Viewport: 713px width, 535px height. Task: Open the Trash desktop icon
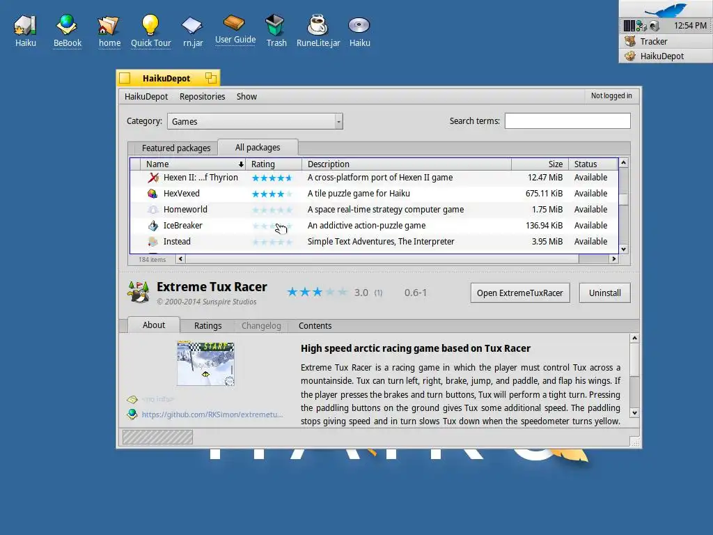pyautogui.click(x=276, y=25)
